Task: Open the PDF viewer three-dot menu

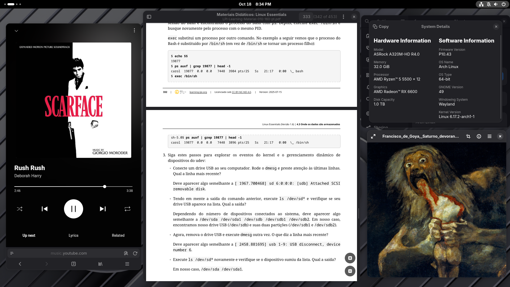Action: click(343, 17)
